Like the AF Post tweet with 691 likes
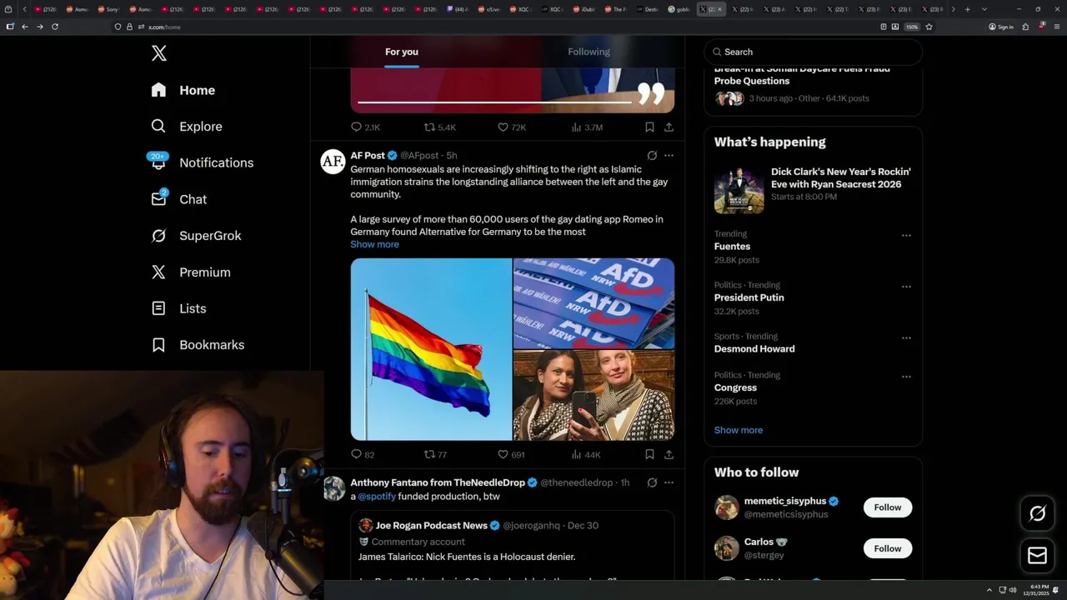 pyautogui.click(x=511, y=454)
